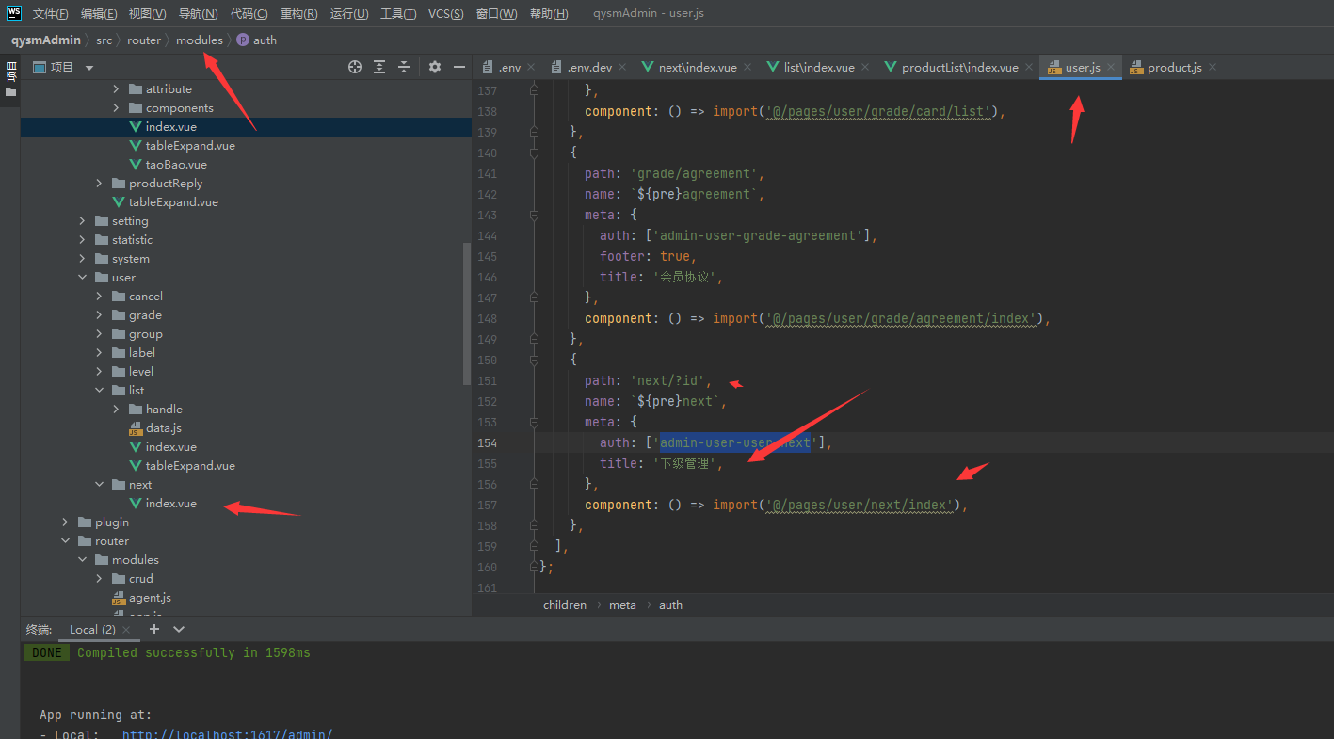Expand the crud folder

[100, 579]
